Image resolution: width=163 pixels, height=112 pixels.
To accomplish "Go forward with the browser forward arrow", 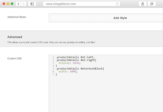I will tap(23, 4).
